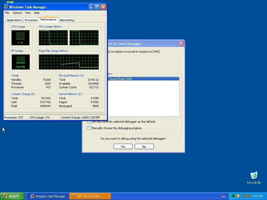
Task: Click the System Cache value 521732
Action: [94, 87]
